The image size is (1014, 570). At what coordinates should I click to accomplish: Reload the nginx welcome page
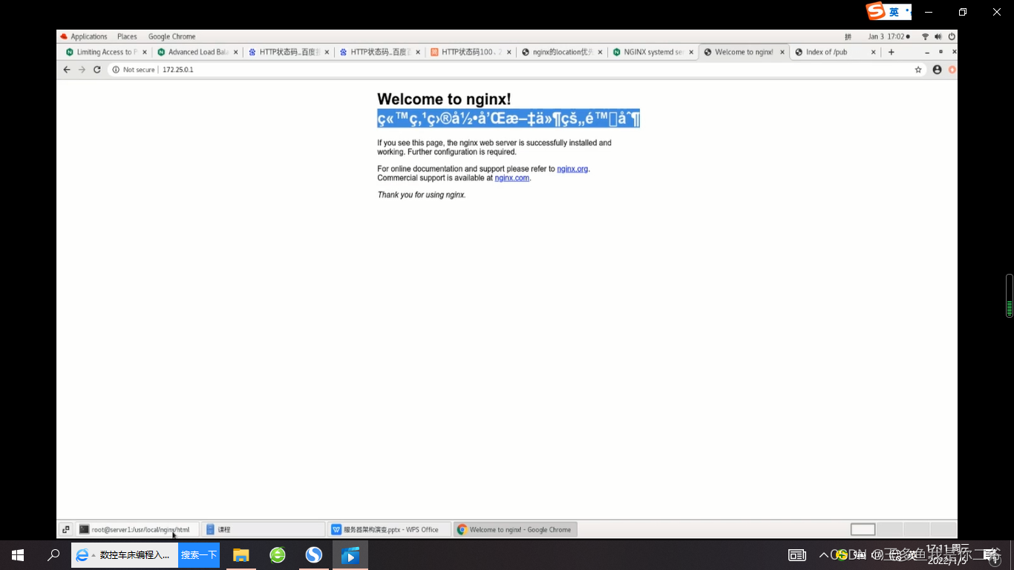(x=97, y=70)
